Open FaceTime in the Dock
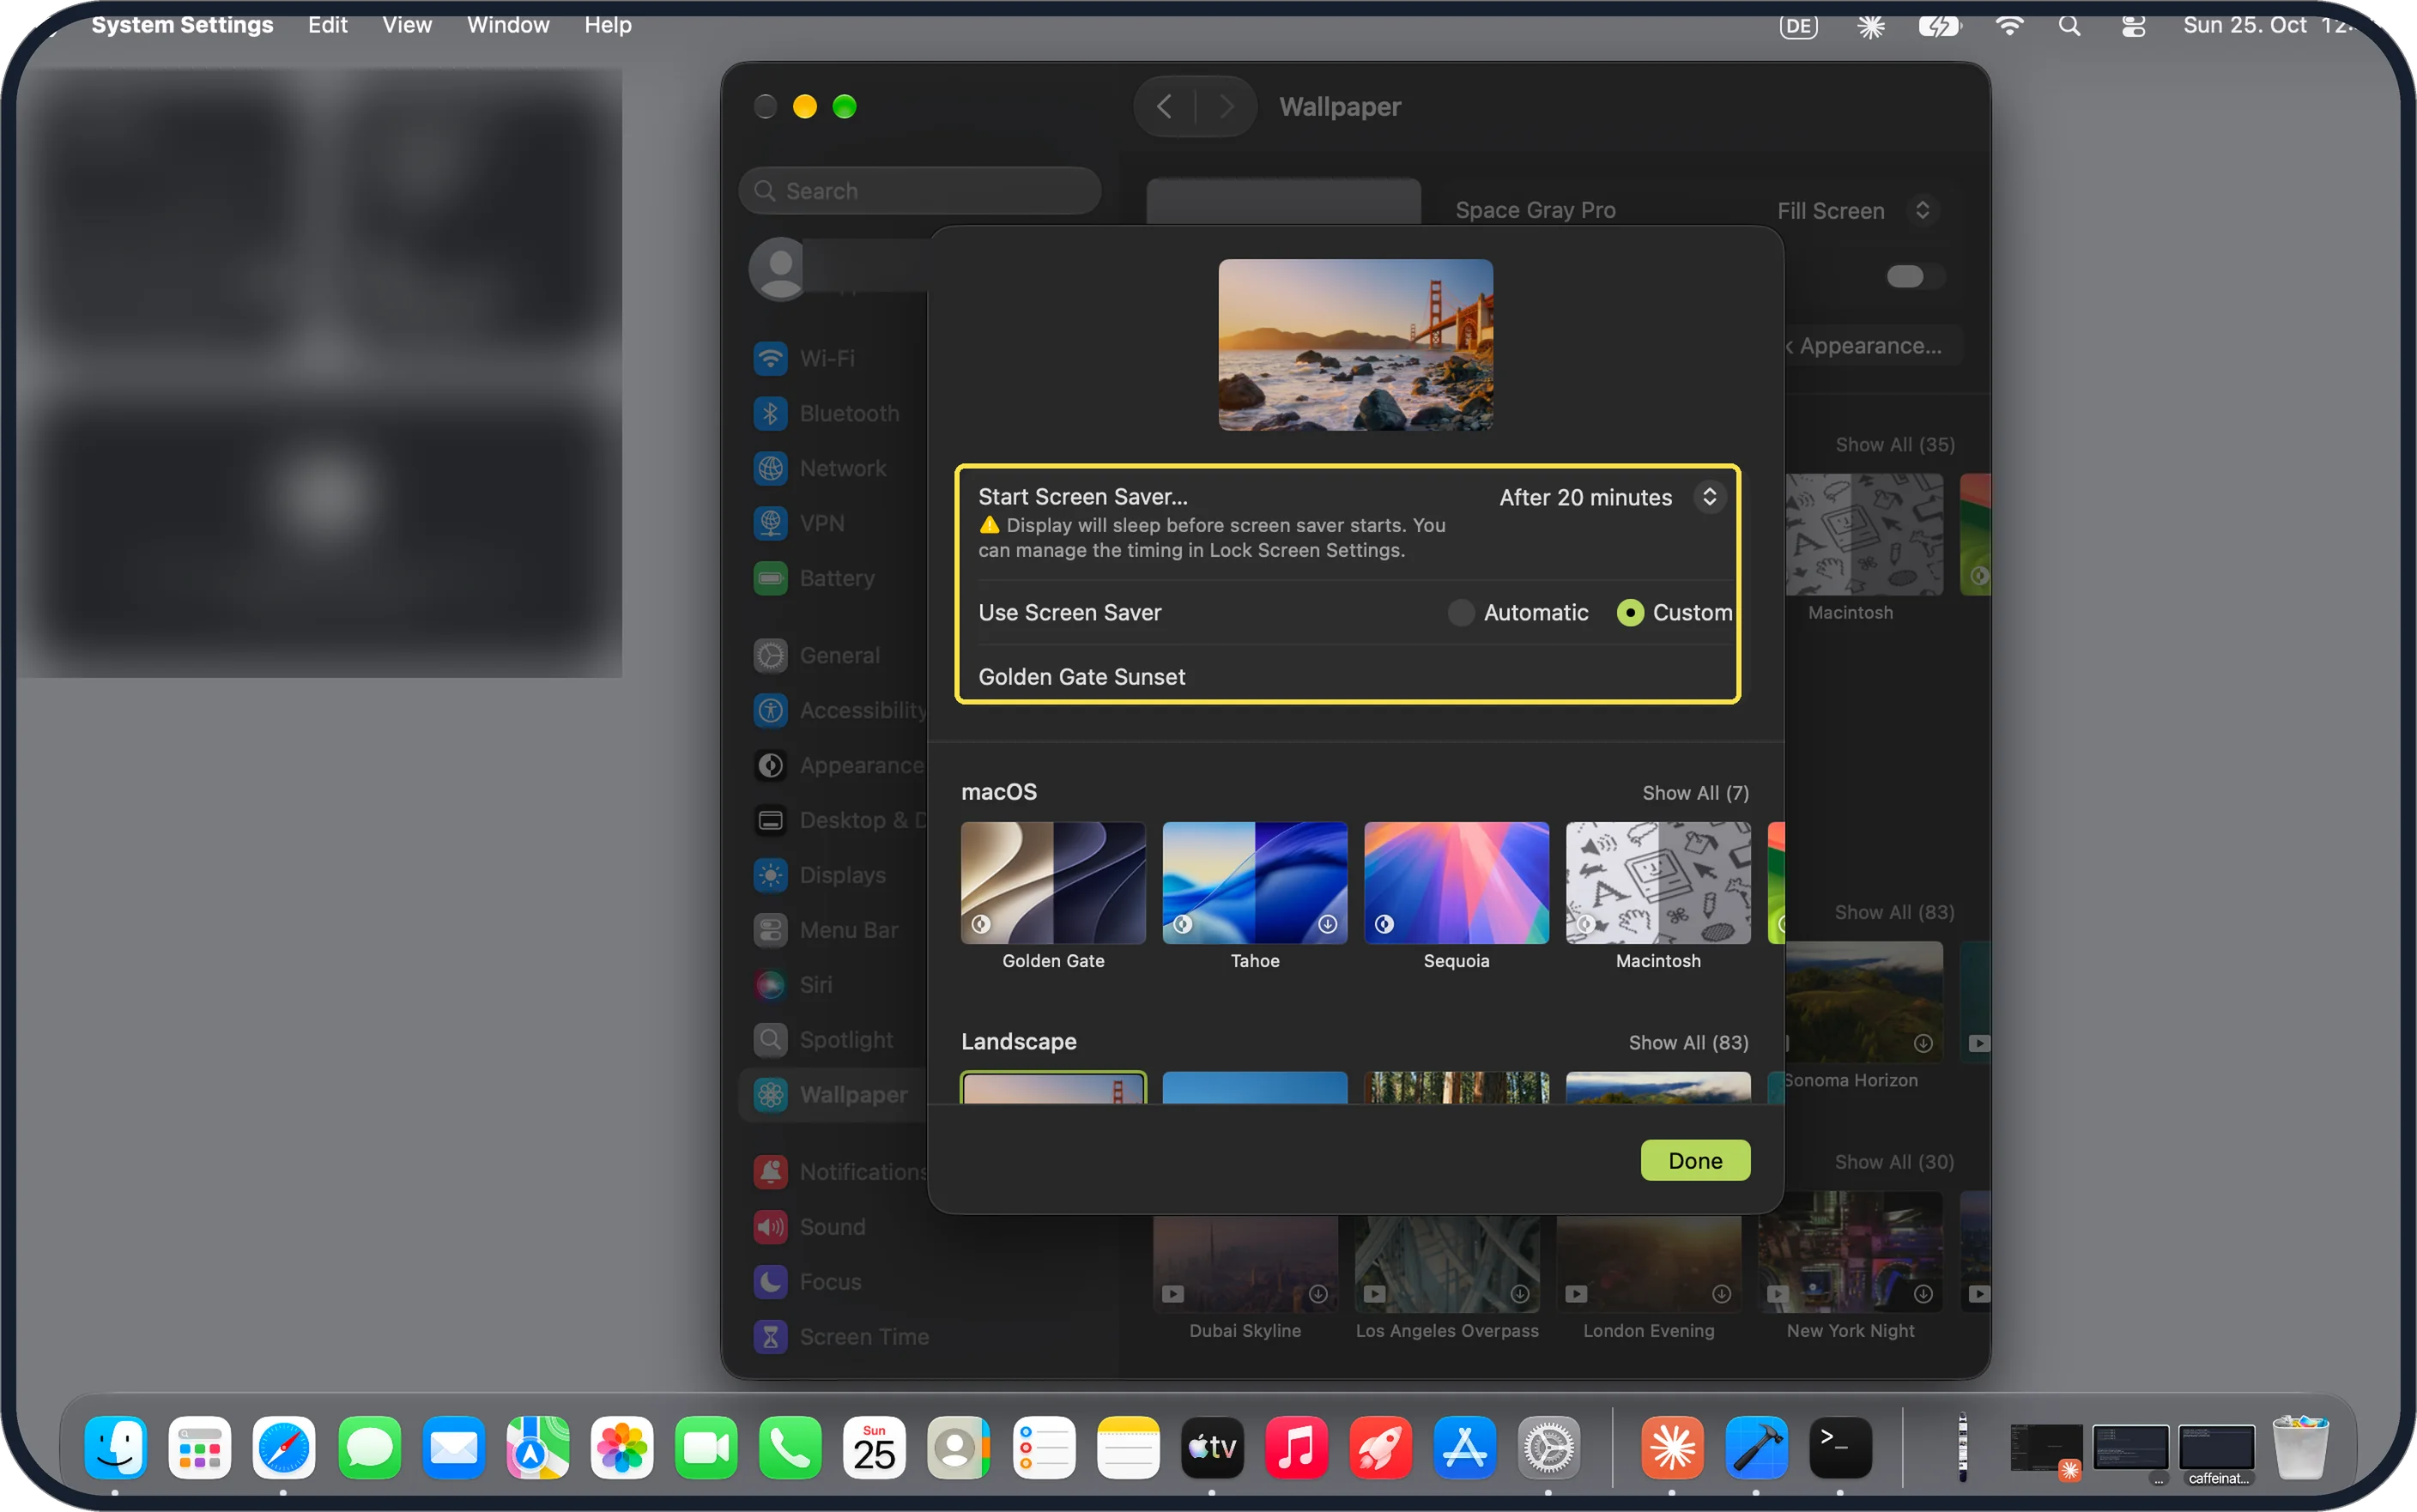This screenshot has height=1512, width=2417. click(706, 1447)
